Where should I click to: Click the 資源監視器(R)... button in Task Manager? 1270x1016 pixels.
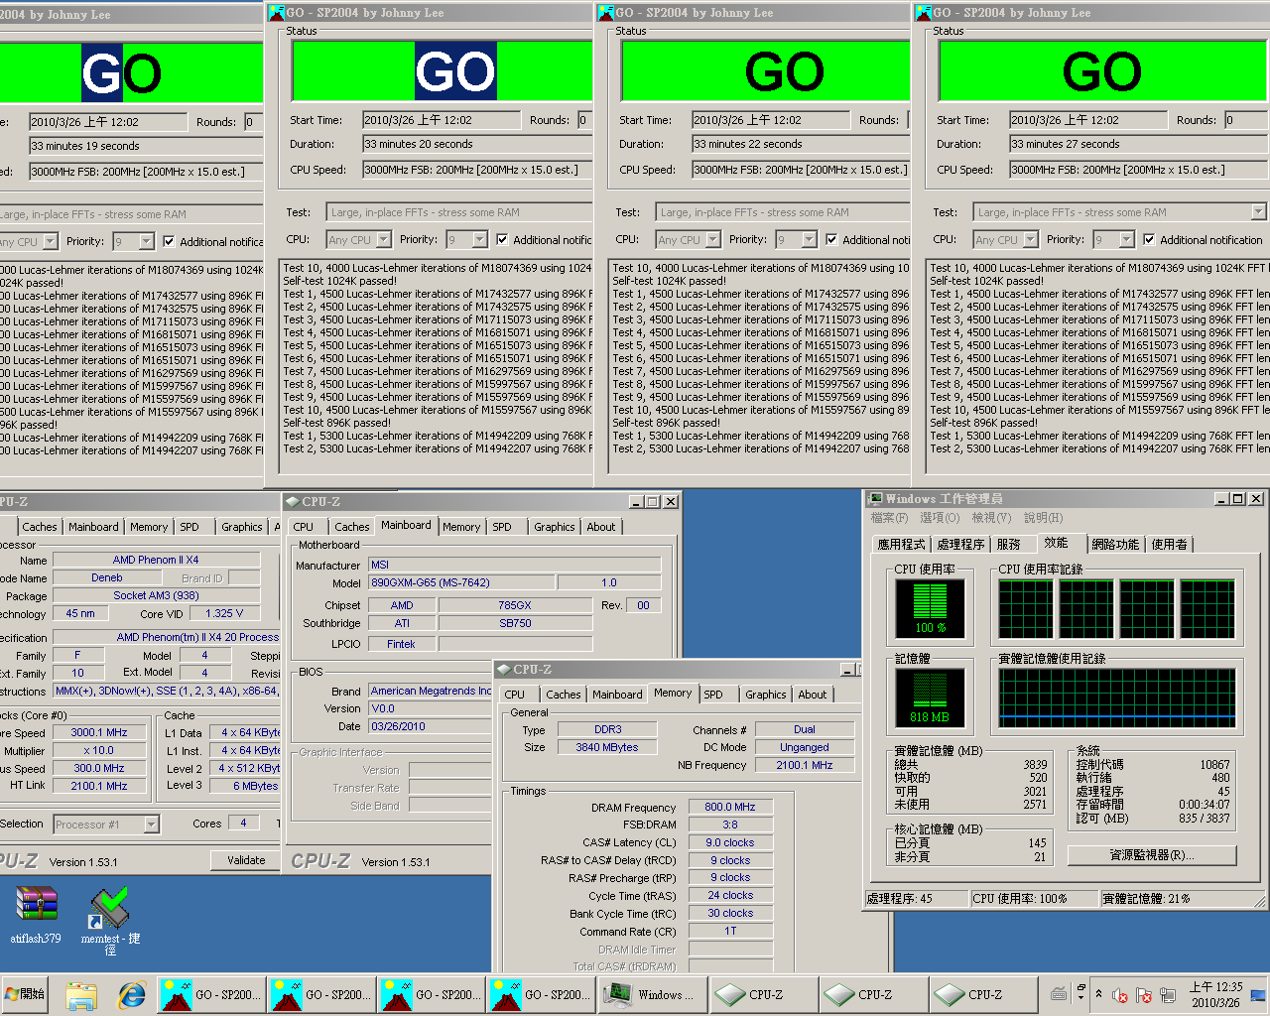point(1152,854)
